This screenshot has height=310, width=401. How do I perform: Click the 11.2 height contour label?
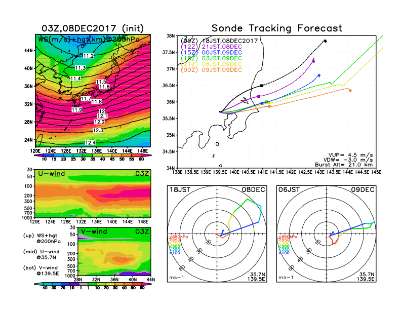point(89,56)
